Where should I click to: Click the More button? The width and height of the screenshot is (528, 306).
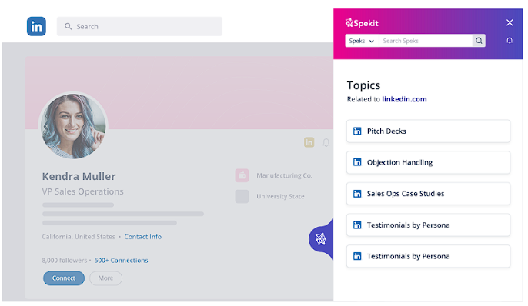[105, 278]
